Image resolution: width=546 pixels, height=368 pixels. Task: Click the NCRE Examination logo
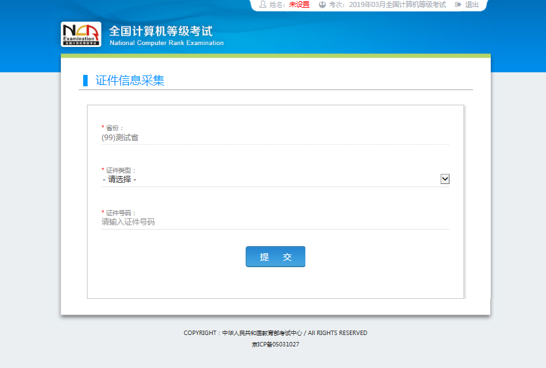(x=81, y=34)
